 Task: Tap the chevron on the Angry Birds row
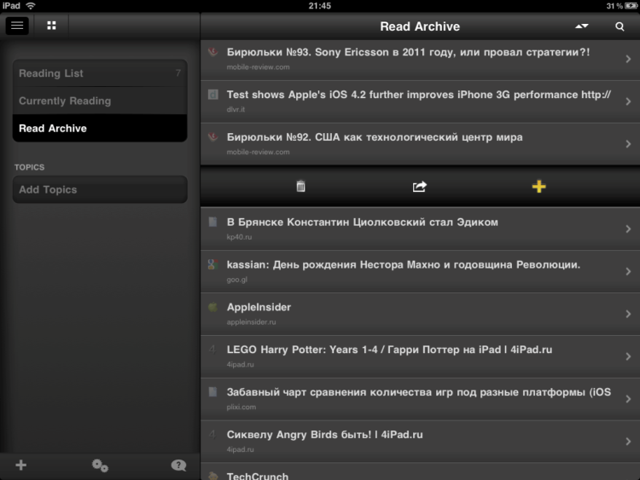[x=628, y=442]
